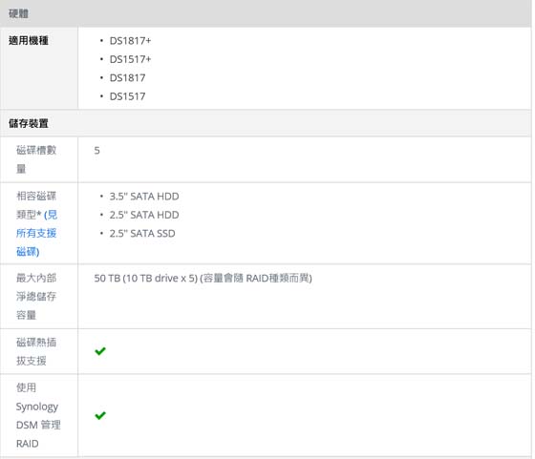Click the 硬體 section header
Viewport: 535px width, 459px height.
pyautogui.click(x=18, y=13)
